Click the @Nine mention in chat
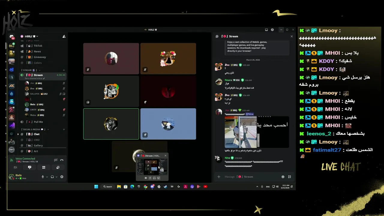This screenshot has height=216, width=384. point(250,114)
